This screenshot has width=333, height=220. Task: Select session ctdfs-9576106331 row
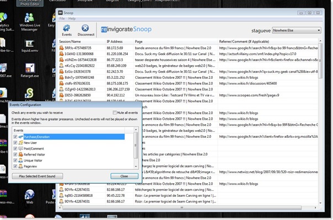pos(188,83)
